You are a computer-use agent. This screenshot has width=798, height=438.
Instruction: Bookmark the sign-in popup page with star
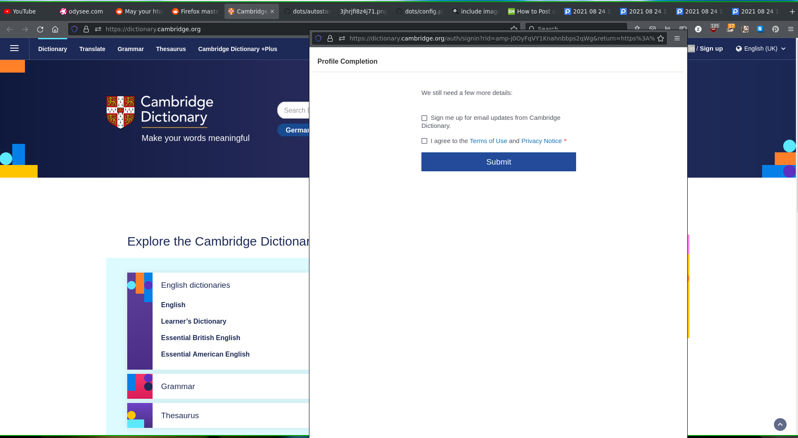click(x=661, y=38)
